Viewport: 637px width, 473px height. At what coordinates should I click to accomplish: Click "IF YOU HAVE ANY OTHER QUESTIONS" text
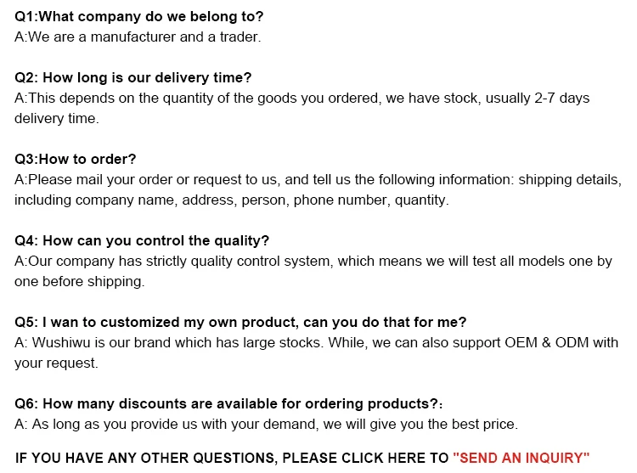click(x=146, y=458)
